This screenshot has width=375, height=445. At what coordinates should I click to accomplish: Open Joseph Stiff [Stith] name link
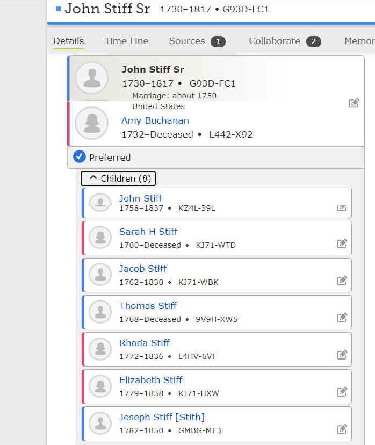pos(162,417)
